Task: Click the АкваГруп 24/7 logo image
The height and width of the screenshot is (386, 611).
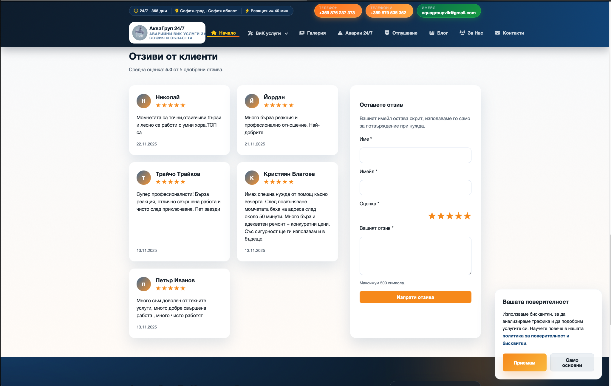Action: [140, 33]
